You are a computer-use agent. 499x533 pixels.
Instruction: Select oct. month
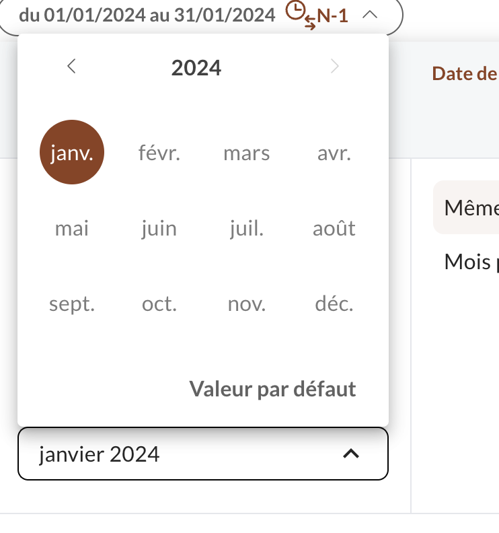click(x=159, y=304)
